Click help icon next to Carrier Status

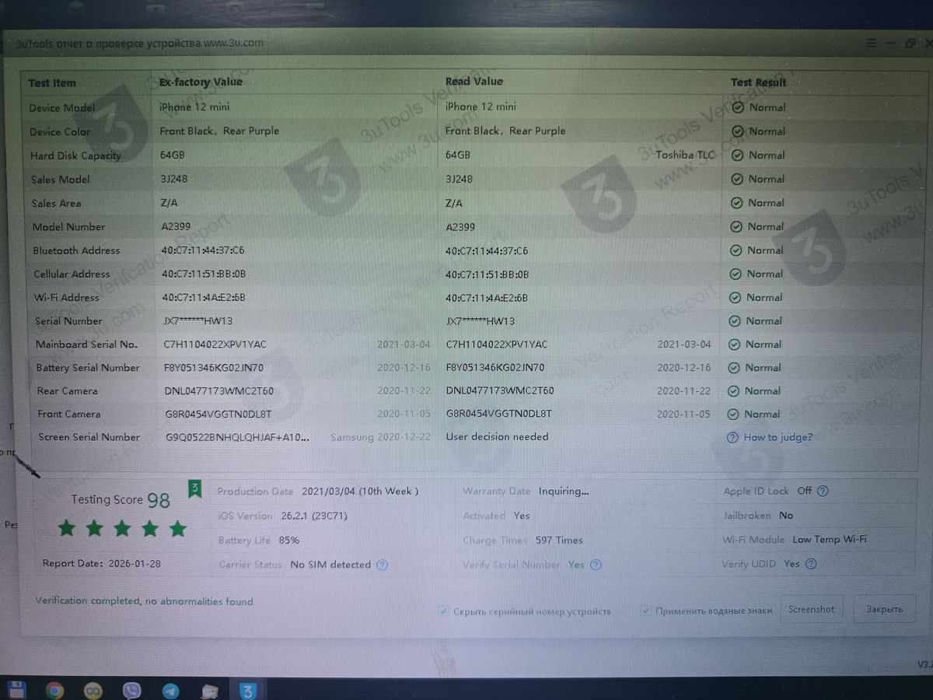(382, 565)
